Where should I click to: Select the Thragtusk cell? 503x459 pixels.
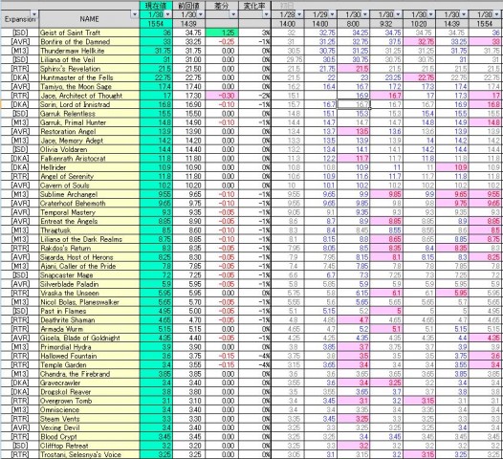[89, 230]
